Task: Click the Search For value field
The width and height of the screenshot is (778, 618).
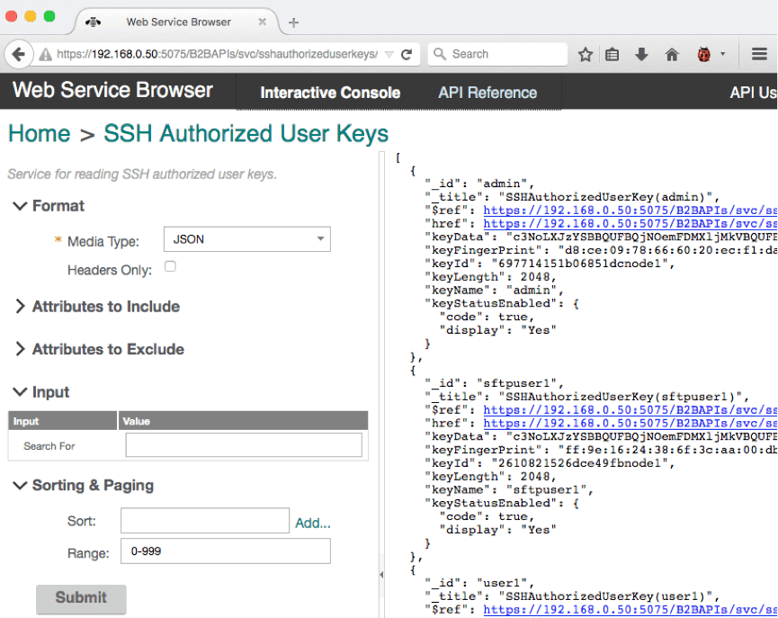Action: point(244,444)
